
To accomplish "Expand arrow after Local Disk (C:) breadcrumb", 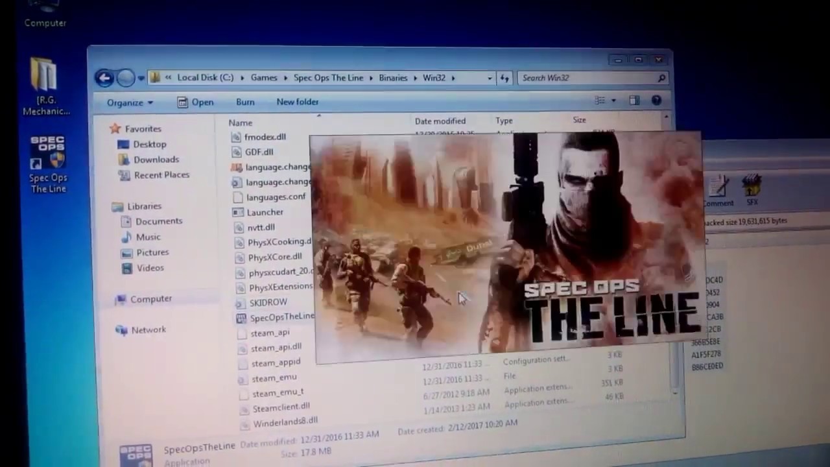I will click(241, 78).
